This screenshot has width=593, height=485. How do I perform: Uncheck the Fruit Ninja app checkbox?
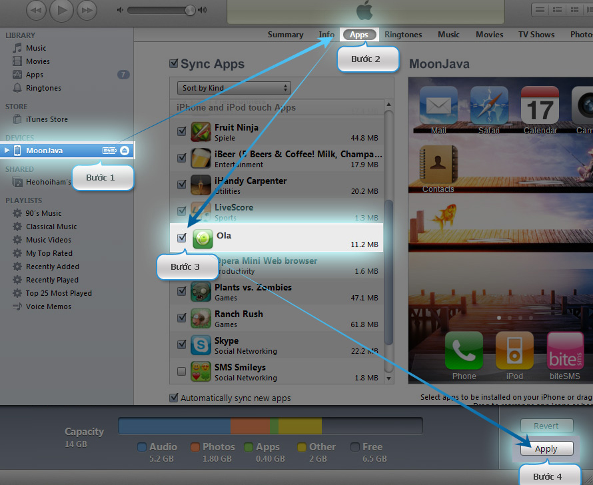(181, 131)
